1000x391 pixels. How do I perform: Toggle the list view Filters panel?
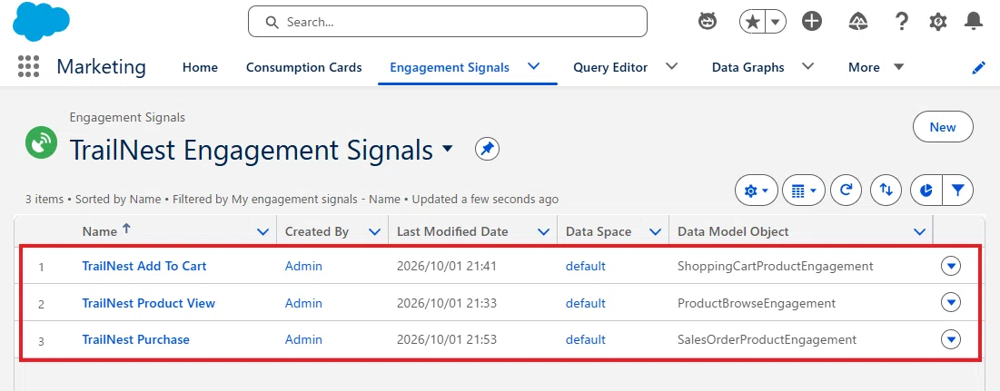[958, 190]
